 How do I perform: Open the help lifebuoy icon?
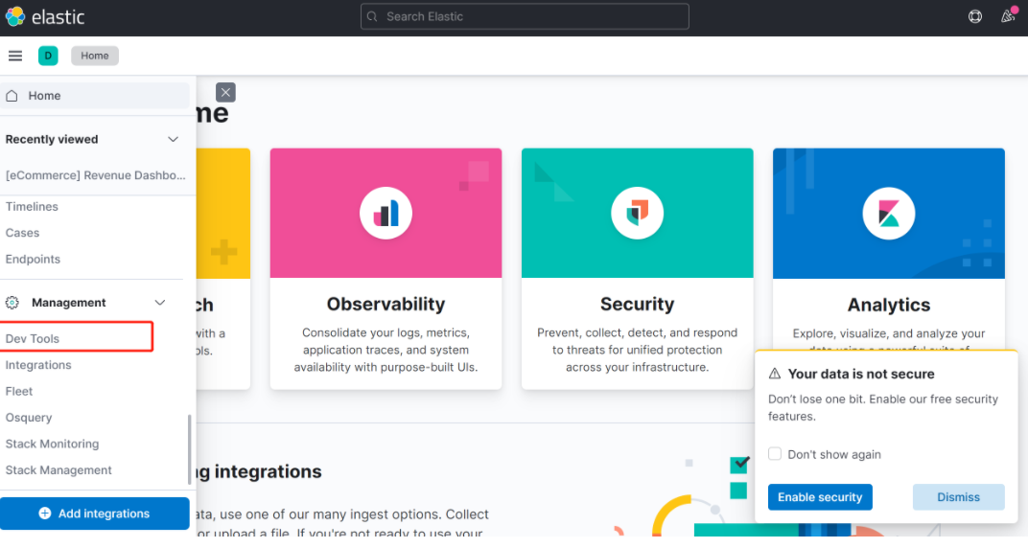tap(975, 16)
